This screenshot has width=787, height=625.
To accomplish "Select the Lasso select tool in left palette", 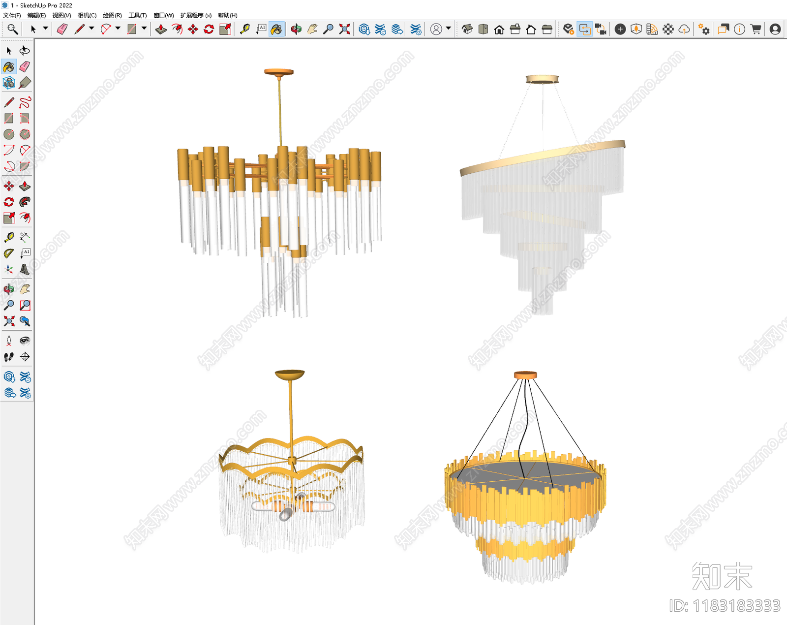I will (25, 51).
